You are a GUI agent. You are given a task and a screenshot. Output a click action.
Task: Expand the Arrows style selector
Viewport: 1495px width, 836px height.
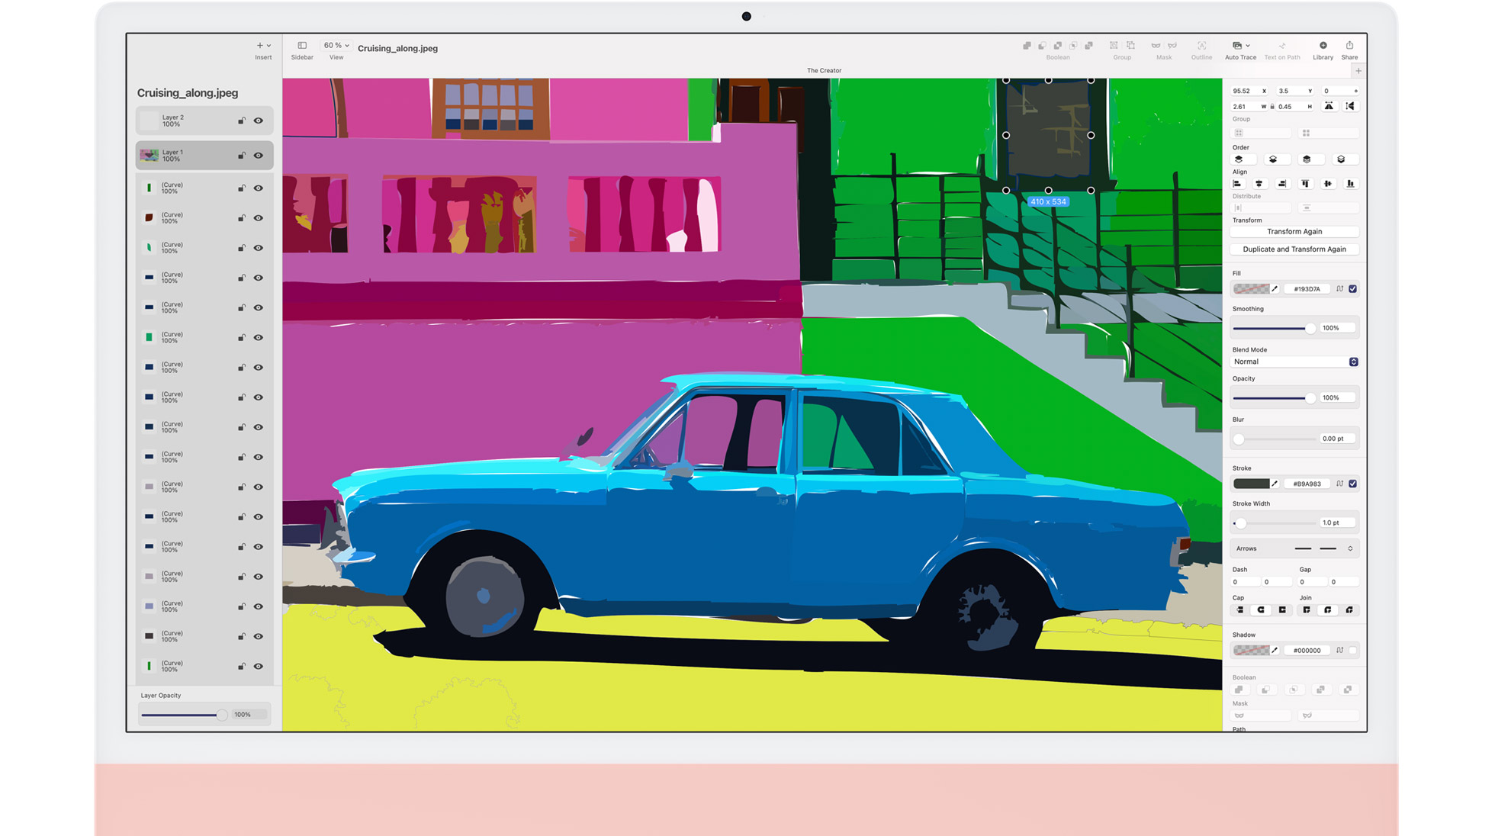(1350, 548)
